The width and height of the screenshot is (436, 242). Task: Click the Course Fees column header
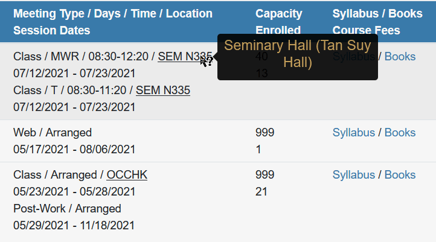click(x=366, y=30)
